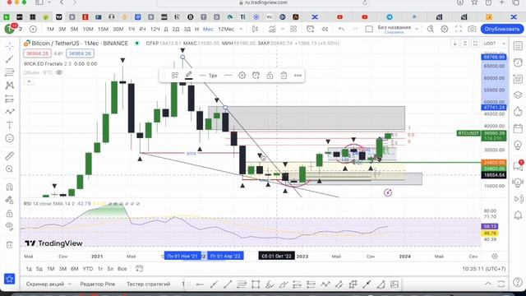Switch to the 12Мес timeframe
This screenshot has height=296, width=526.
pyautogui.click(x=226, y=30)
